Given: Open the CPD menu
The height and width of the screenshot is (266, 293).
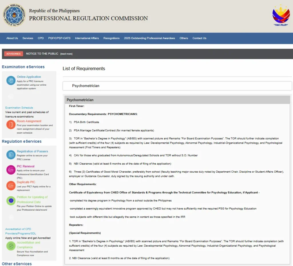Looking at the screenshot, I should [41, 38].
